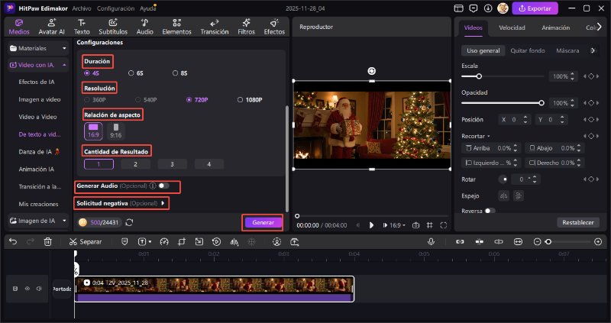
Task: Click the Opacidad slider handle
Action: click(x=541, y=103)
